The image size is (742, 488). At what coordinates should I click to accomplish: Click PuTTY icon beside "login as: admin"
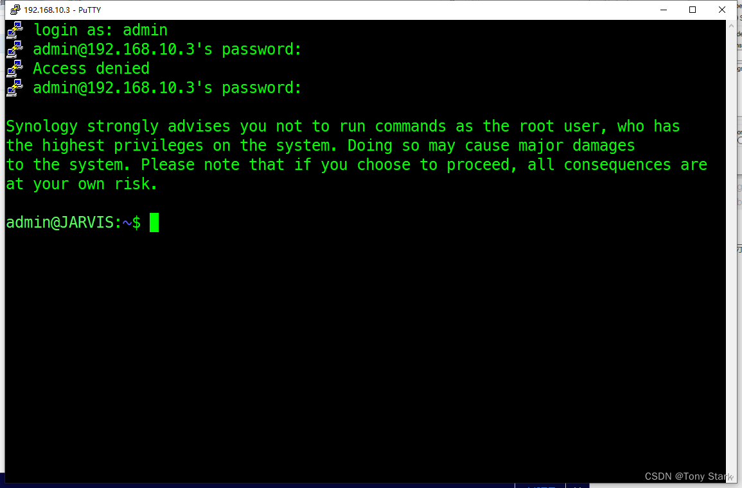[15, 29]
